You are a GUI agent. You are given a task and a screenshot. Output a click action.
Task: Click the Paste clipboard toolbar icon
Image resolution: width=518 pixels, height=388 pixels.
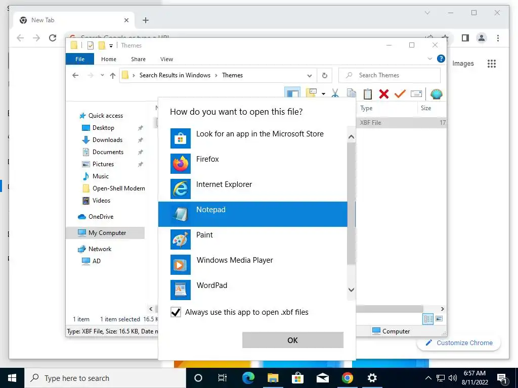[367, 94]
